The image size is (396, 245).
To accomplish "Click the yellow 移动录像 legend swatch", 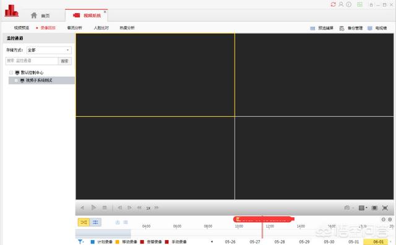I will pyautogui.click(x=117, y=242).
